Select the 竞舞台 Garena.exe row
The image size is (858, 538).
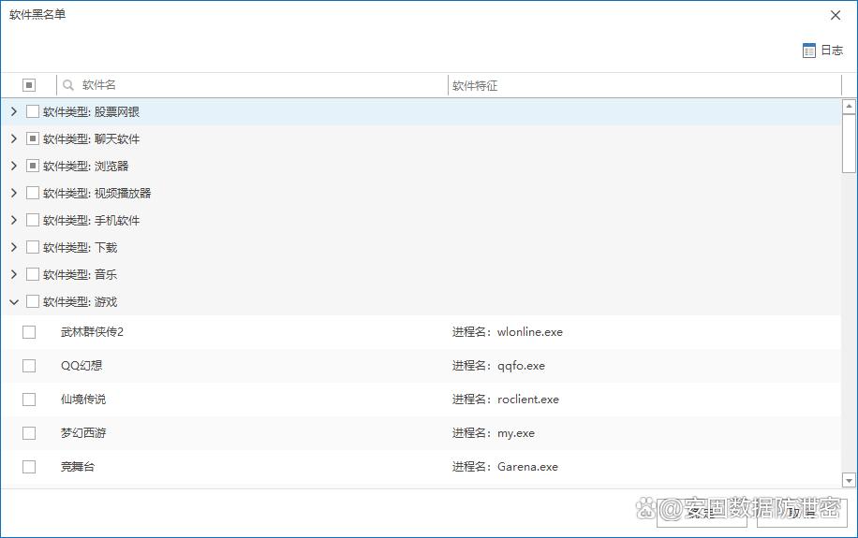tap(281, 467)
